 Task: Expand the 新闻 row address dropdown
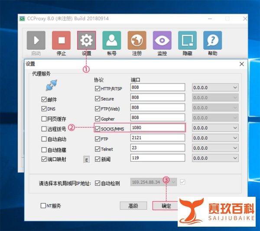[215, 158]
